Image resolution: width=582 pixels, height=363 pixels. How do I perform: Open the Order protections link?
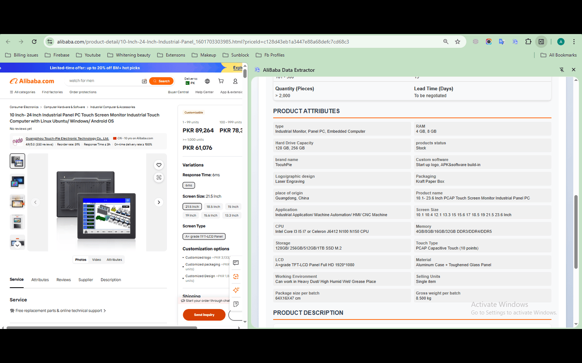[x=83, y=92]
